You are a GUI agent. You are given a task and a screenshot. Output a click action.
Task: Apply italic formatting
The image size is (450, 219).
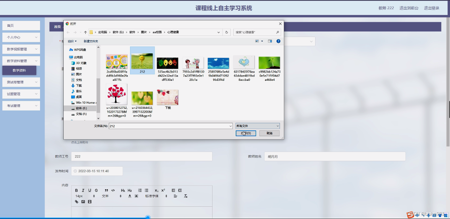[x=83, y=191]
